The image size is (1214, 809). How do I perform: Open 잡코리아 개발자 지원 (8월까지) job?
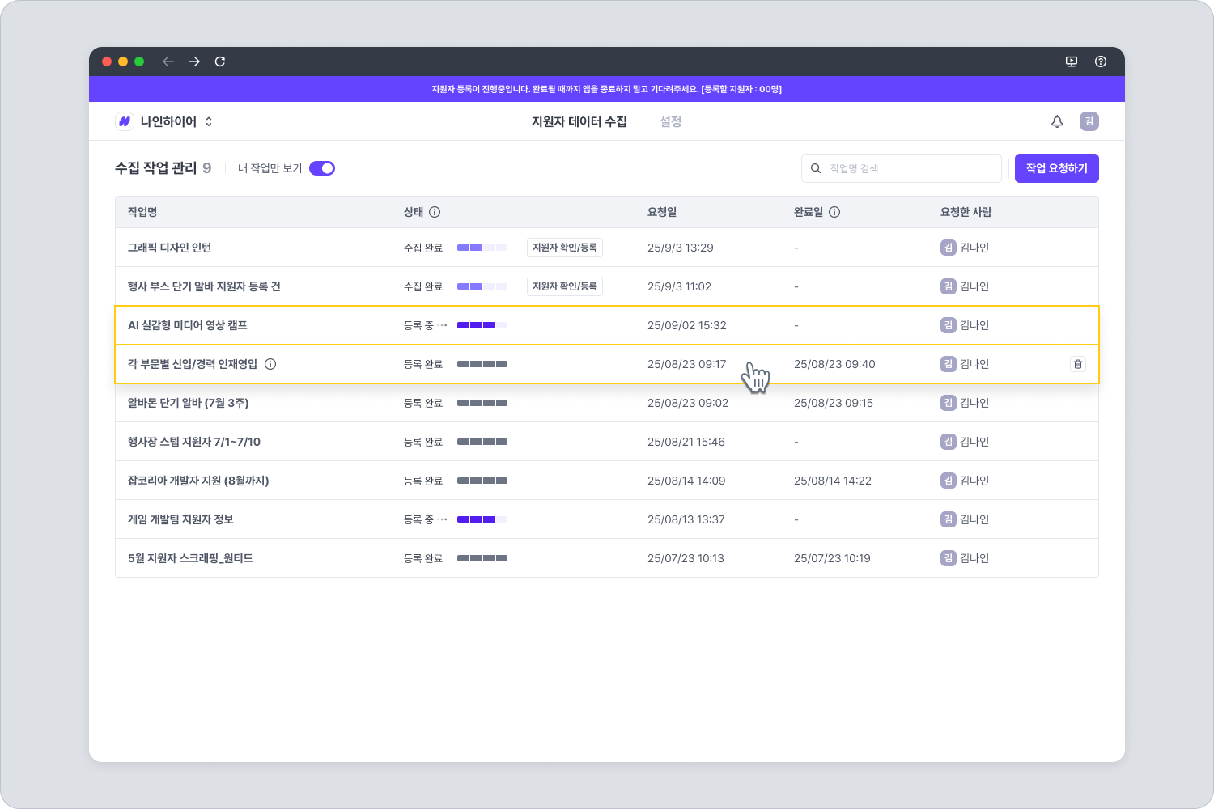click(x=198, y=481)
